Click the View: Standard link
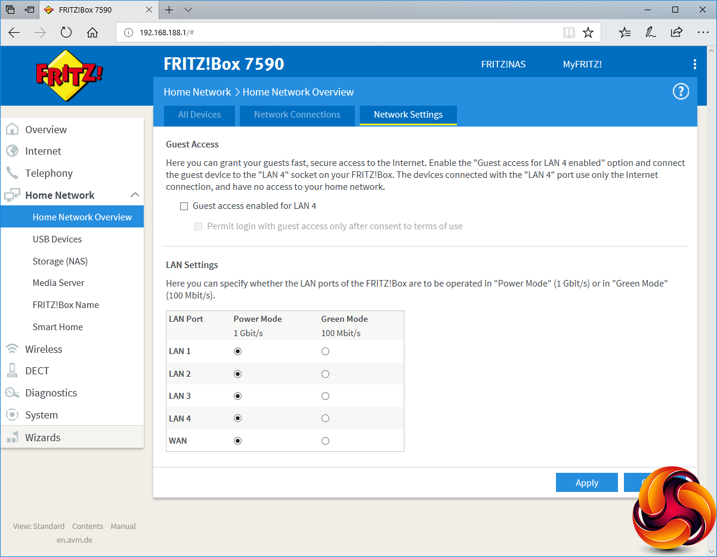717x557 pixels. (x=39, y=526)
